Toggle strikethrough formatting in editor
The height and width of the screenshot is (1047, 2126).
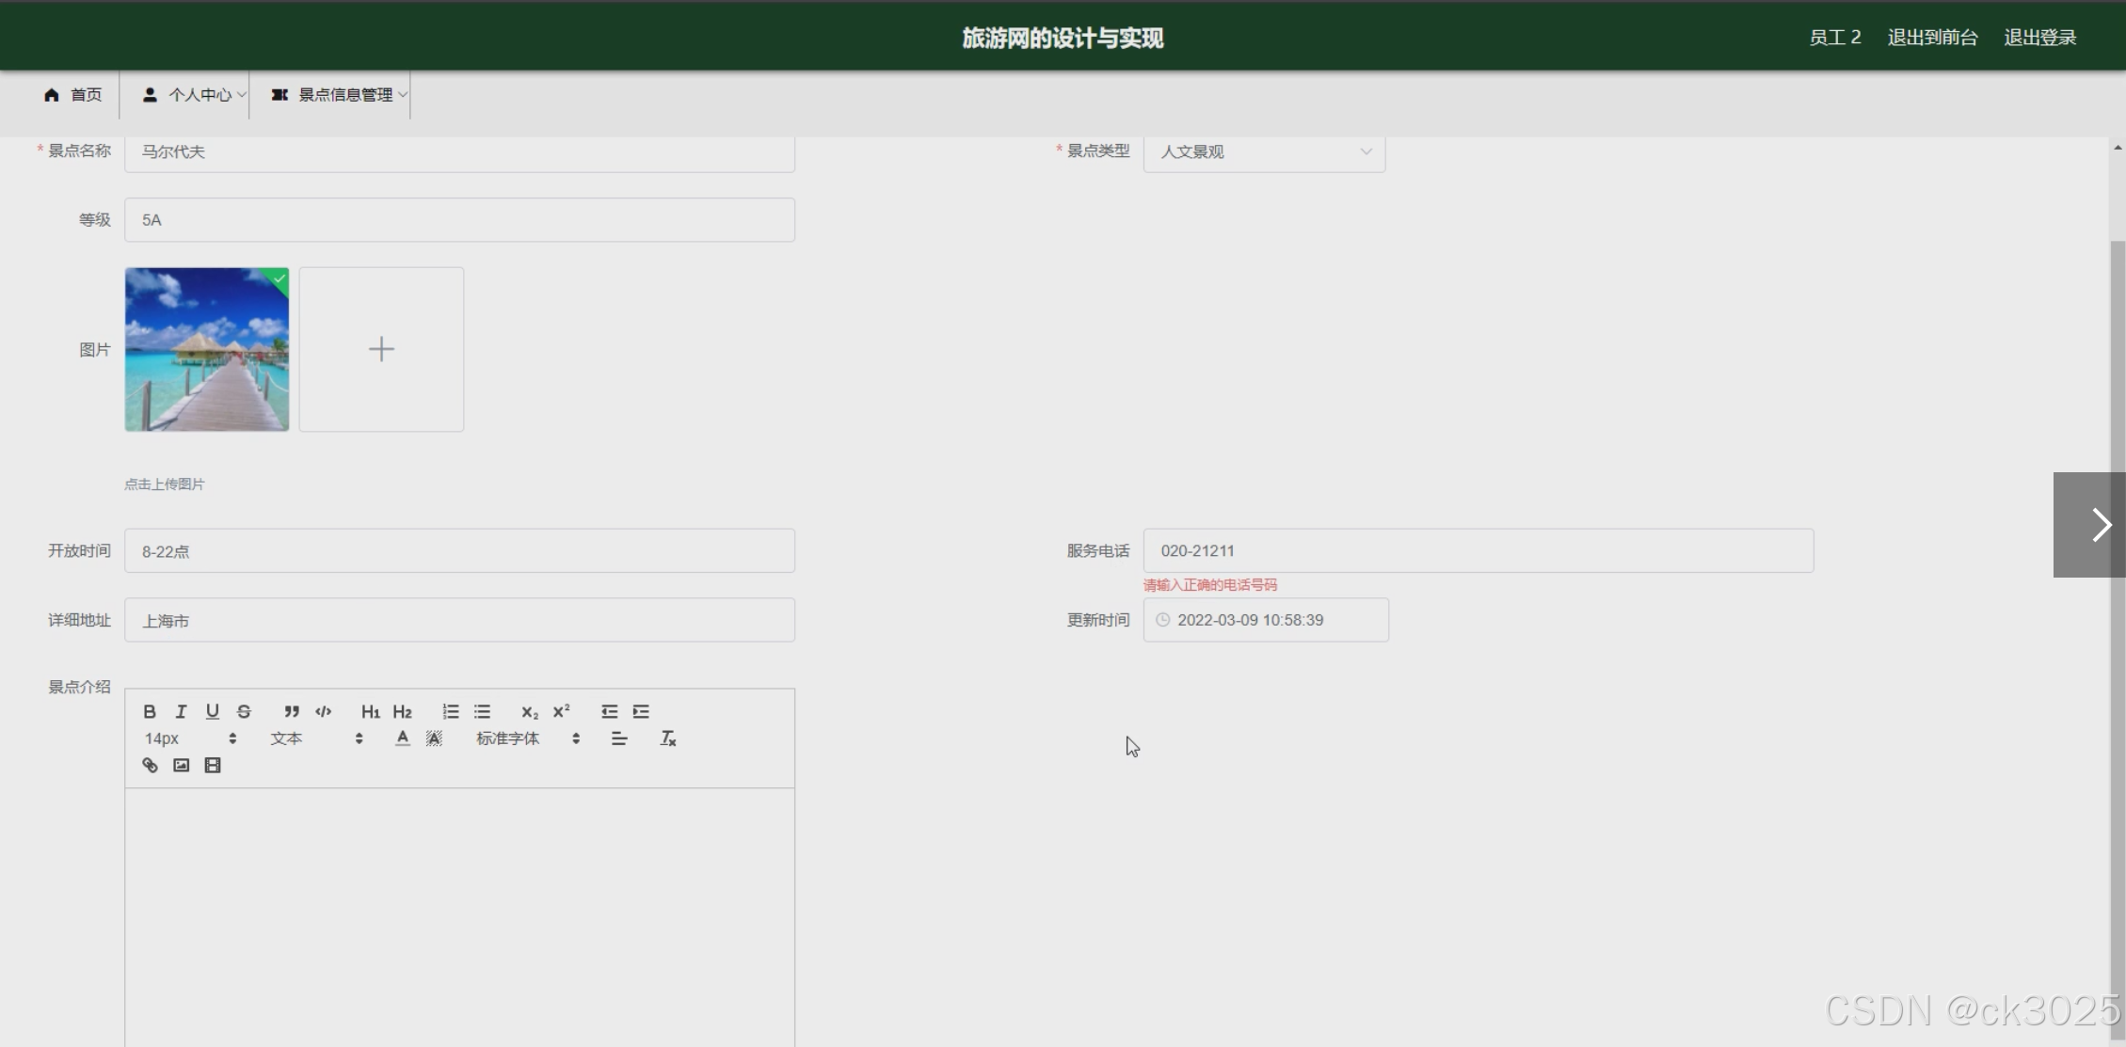[x=244, y=711]
